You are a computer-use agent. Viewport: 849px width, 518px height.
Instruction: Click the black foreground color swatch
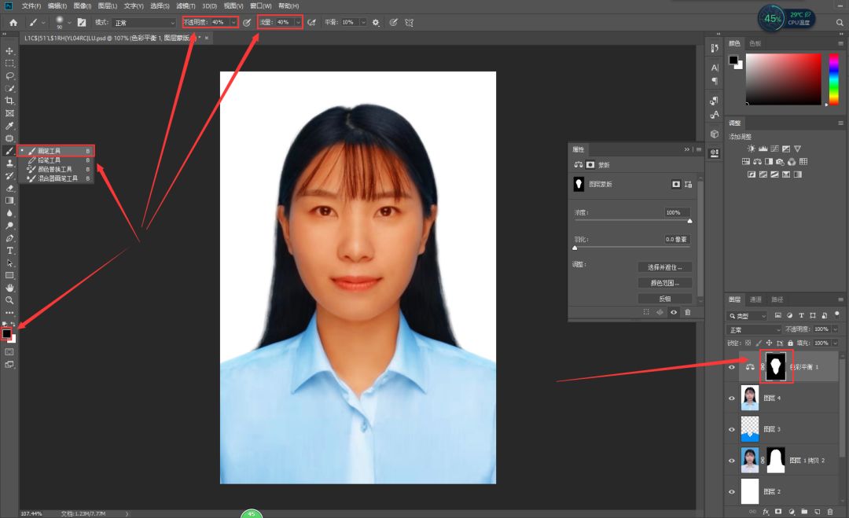point(6,333)
